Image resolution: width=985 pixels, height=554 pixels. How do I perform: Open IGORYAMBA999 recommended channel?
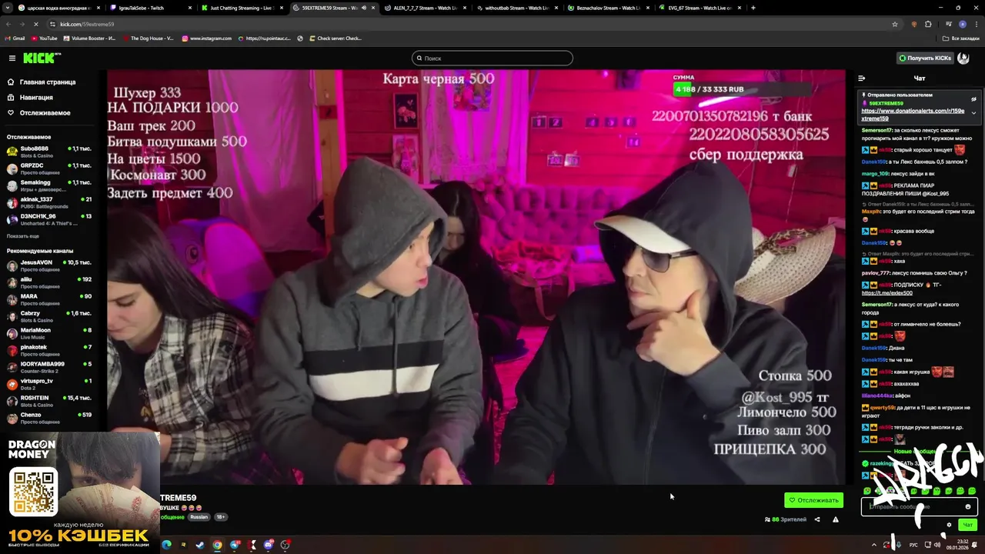pyautogui.click(x=49, y=367)
